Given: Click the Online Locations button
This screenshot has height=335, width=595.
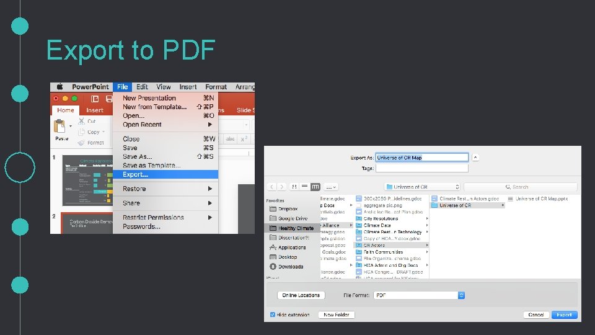Looking at the screenshot, I should 301,295.
